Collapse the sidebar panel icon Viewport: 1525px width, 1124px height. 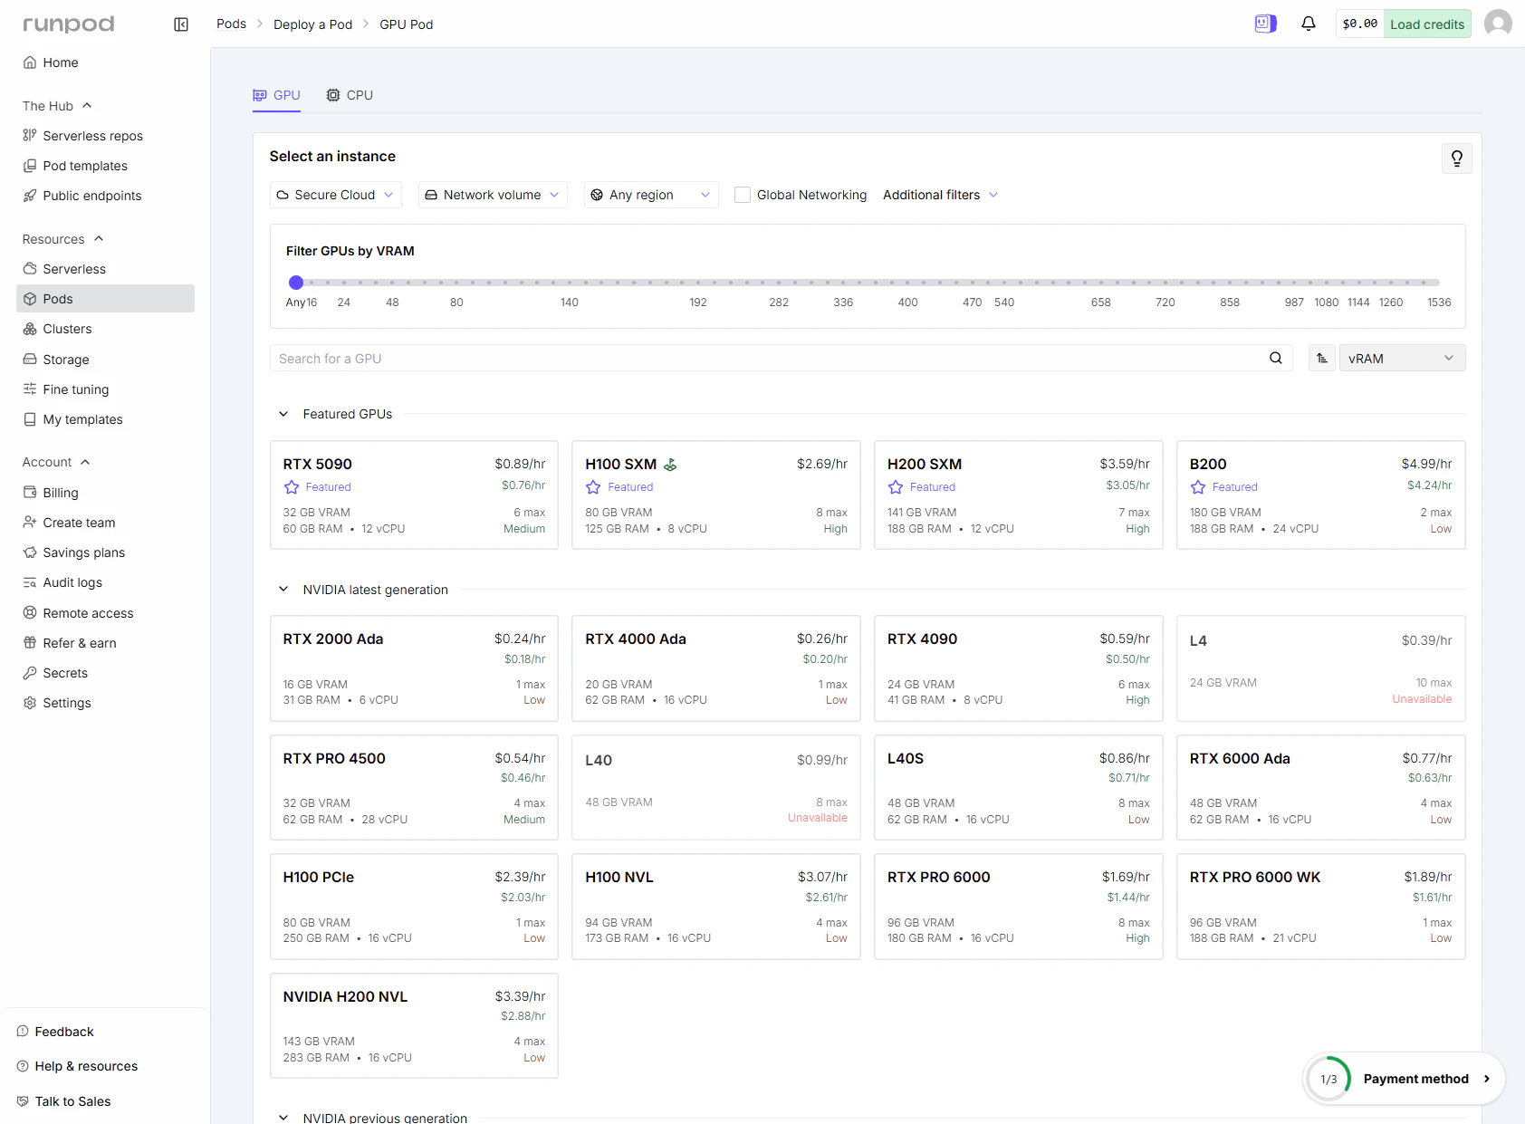(x=181, y=24)
